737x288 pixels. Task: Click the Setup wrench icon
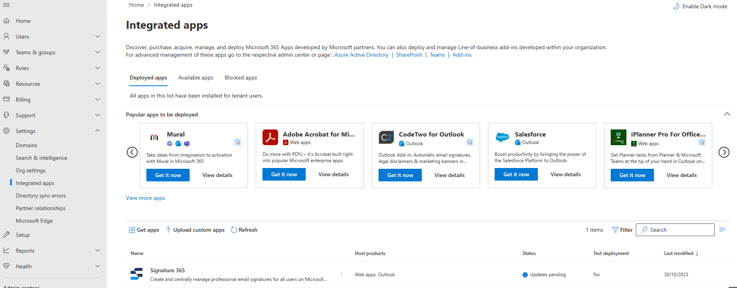6,235
